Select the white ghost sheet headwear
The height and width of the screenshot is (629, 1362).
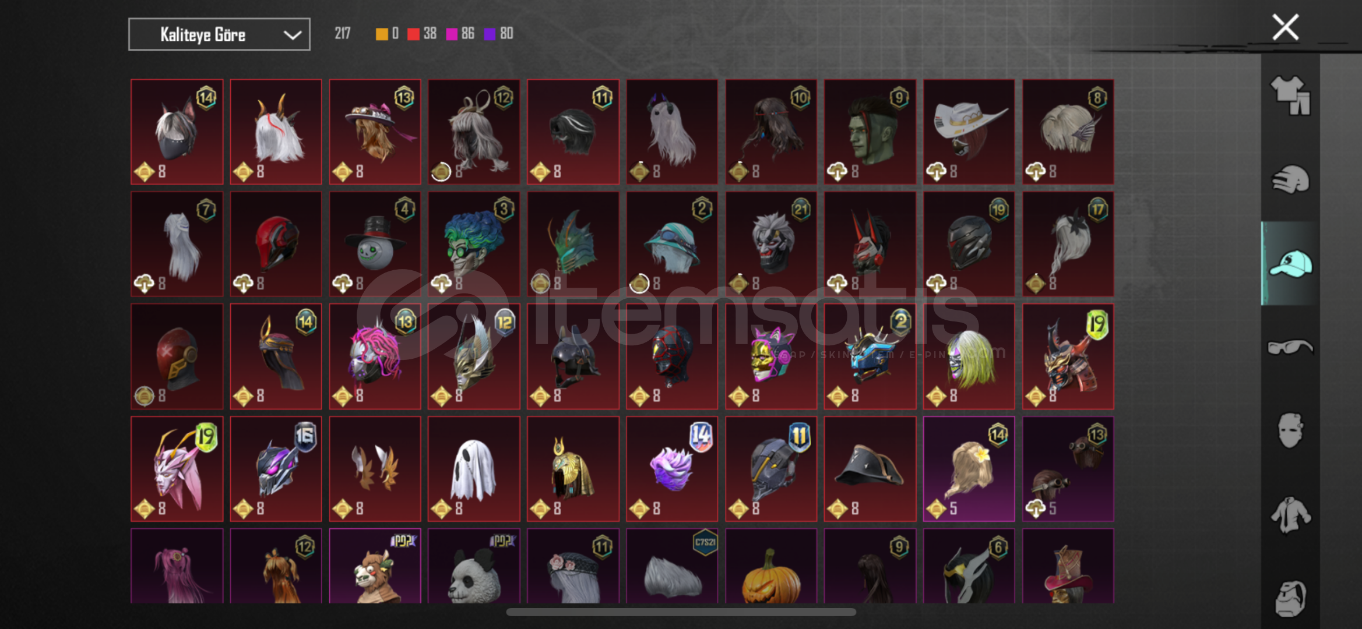coord(474,469)
